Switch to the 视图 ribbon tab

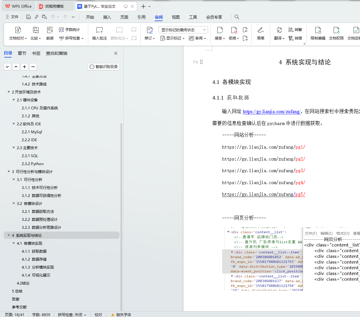(x=176, y=17)
